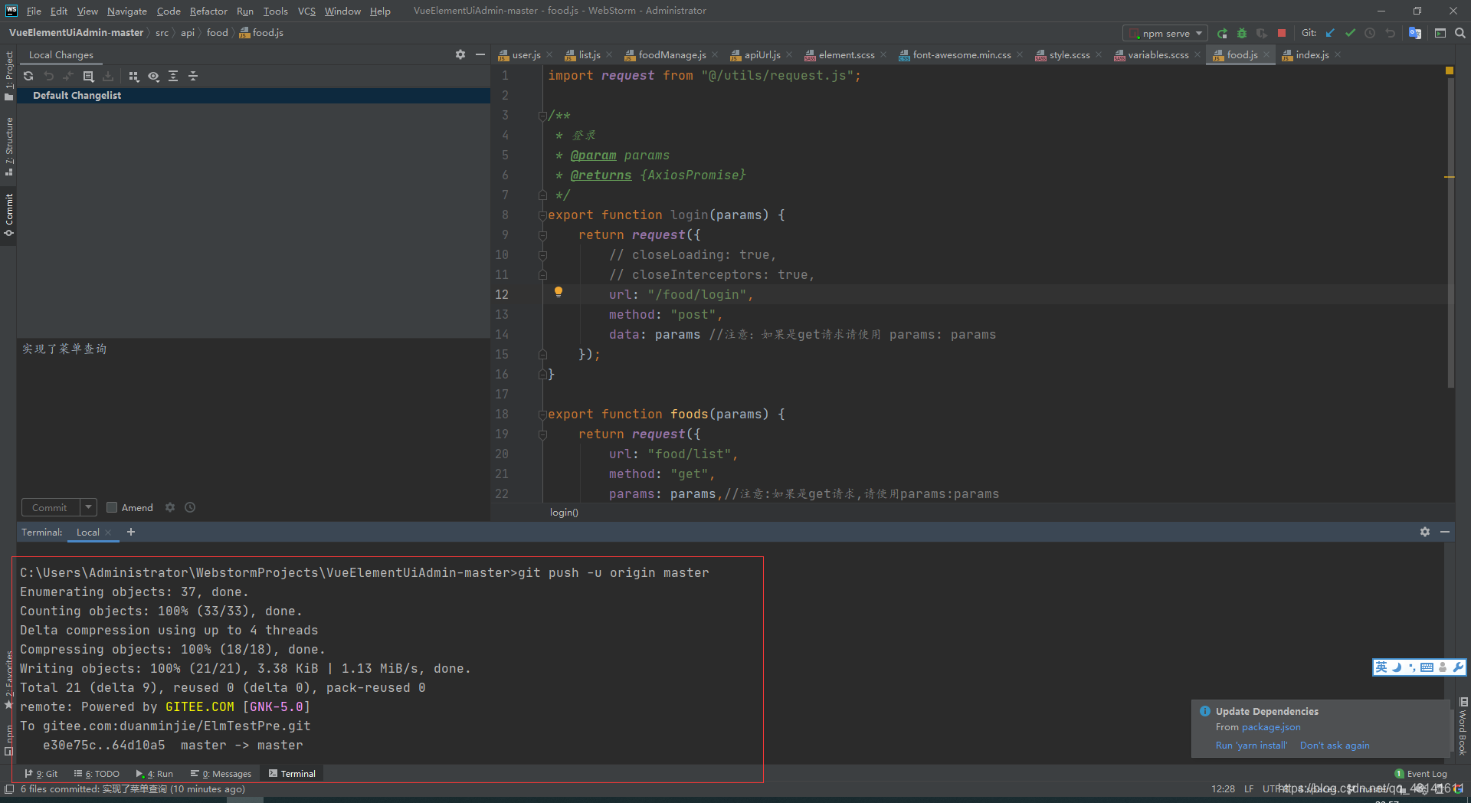Open the Navigate menu
Screen dimensions: 1471x803
[126, 11]
